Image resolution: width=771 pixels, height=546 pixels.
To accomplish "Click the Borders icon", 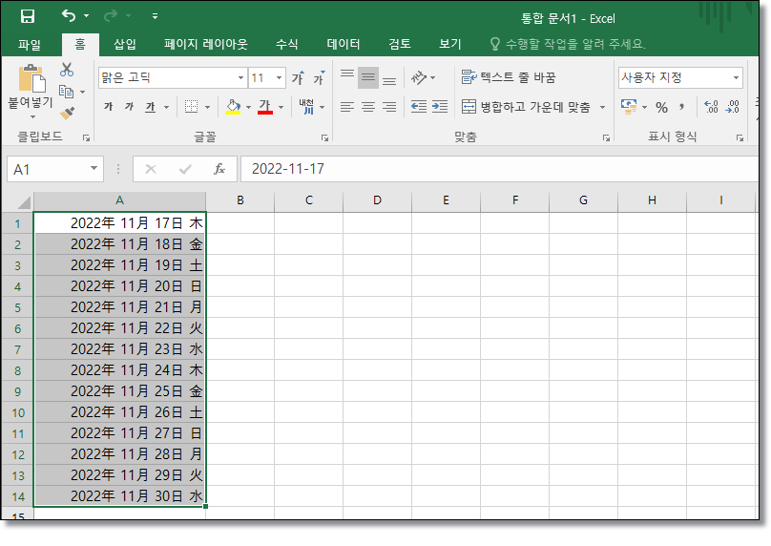I will [191, 106].
